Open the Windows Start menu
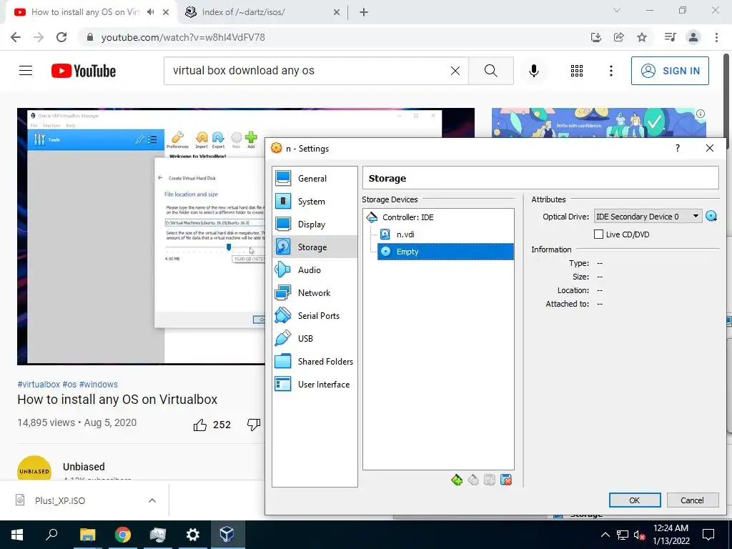The image size is (732, 549). coord(17,535)
